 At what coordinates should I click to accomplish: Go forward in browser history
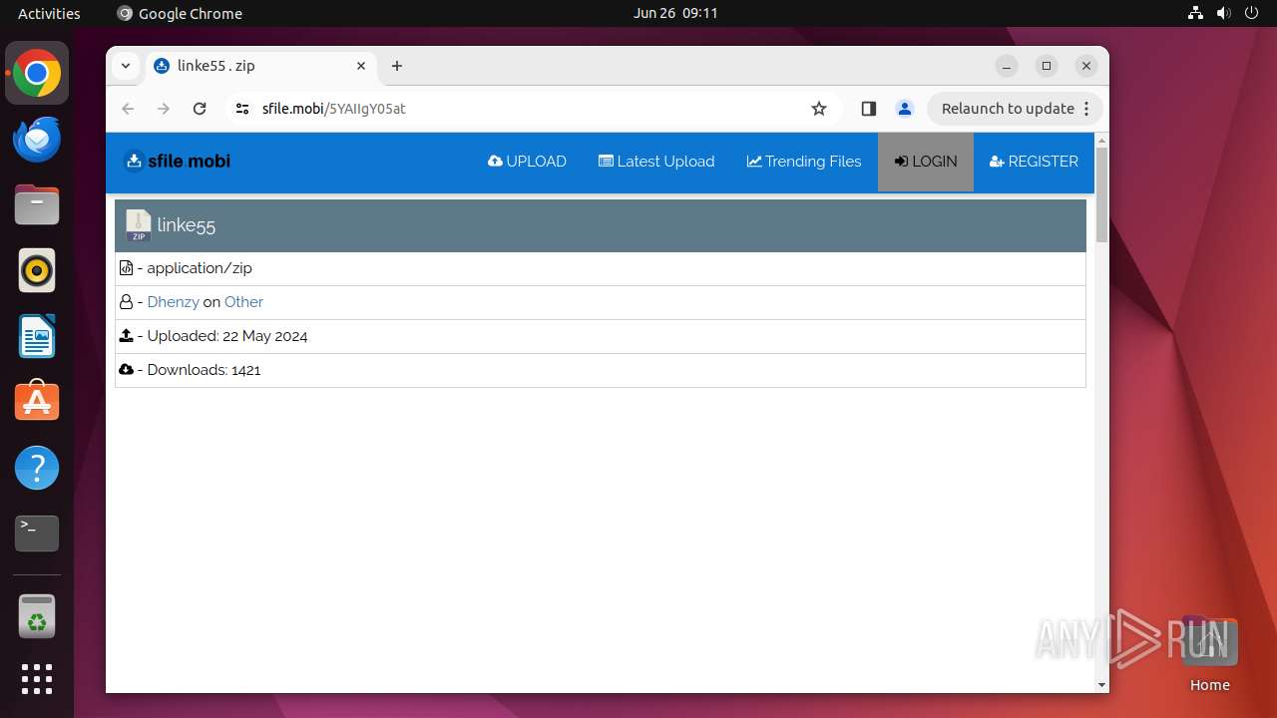pyautogui.click(x=164, y=109)
